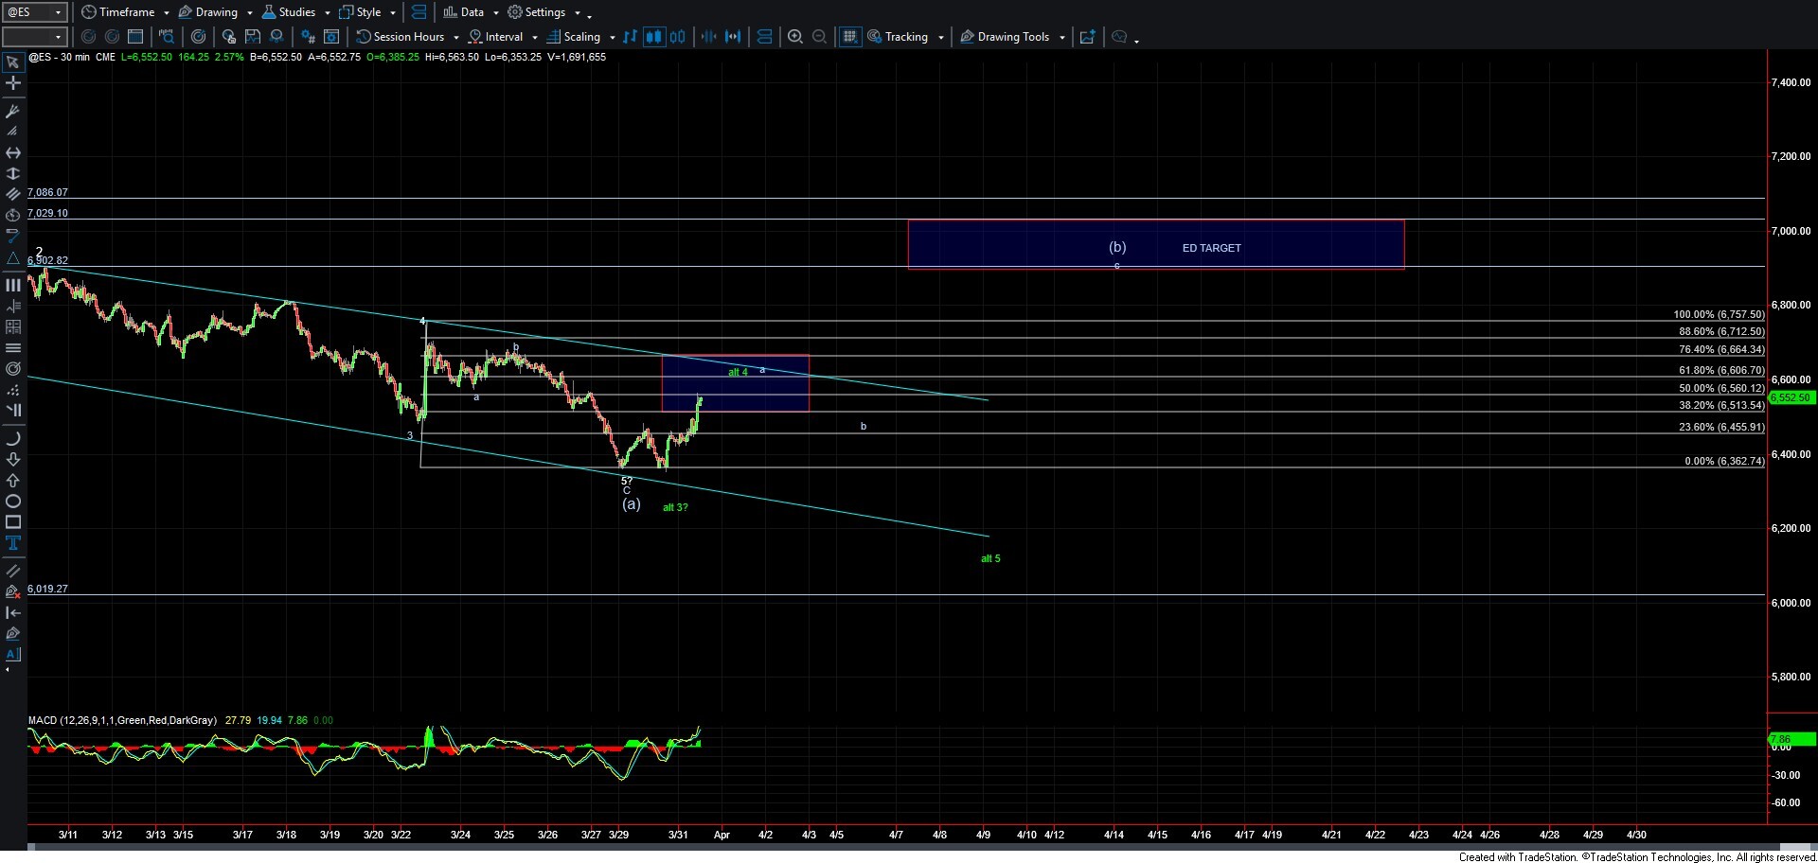Click the Drawing Tools button
Image resolution: width=1818 pixels, height=863 pixels.
1012,37
